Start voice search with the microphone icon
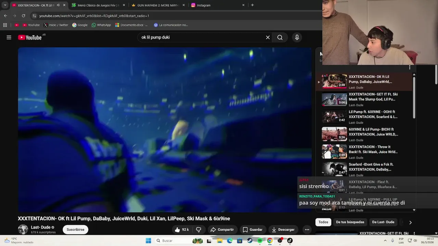This screenshot has width=438, height=246. click(297, 37)
